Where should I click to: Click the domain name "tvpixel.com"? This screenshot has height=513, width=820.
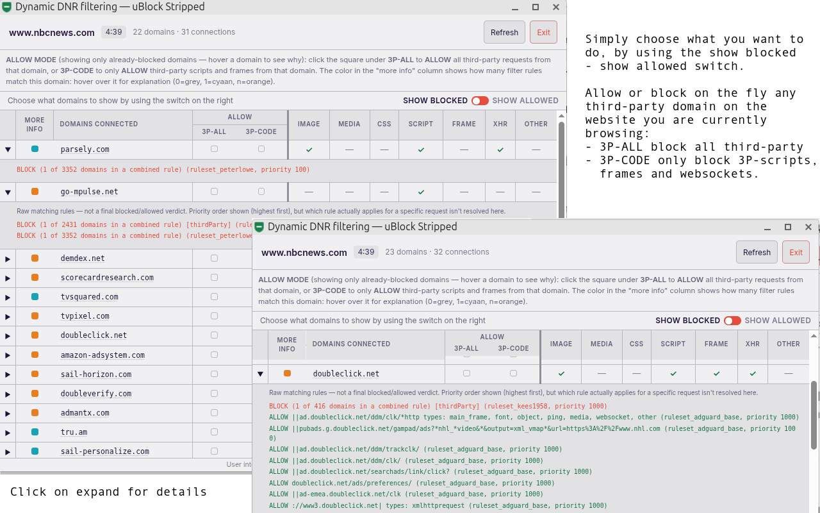click(85, 316)
